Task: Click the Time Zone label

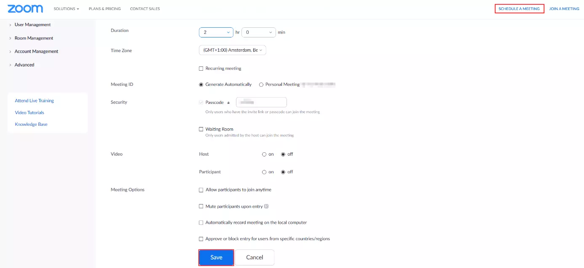Action: click(121, 51)
